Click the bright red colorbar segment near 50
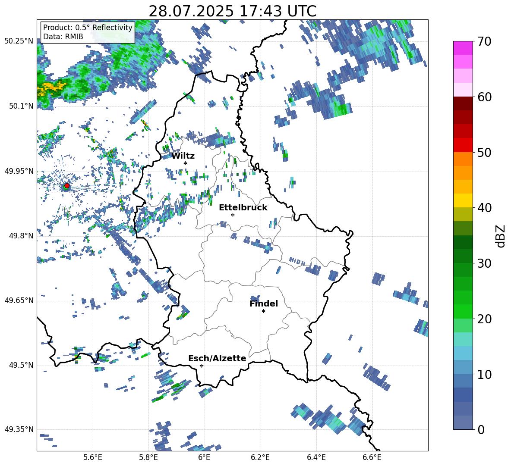 click(463, 145)
